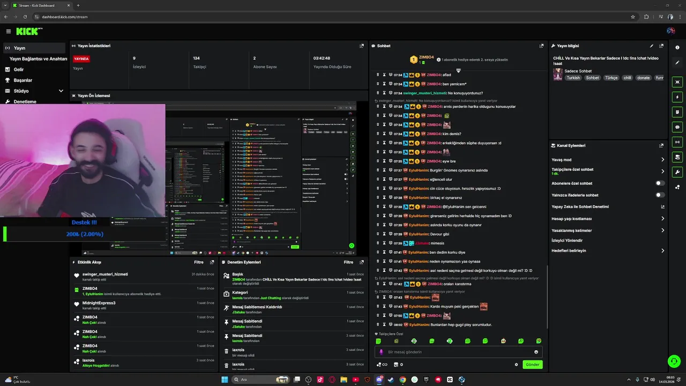
Task: Open Hesap yaşı kısıtlaması chevron
Action: 662,219
